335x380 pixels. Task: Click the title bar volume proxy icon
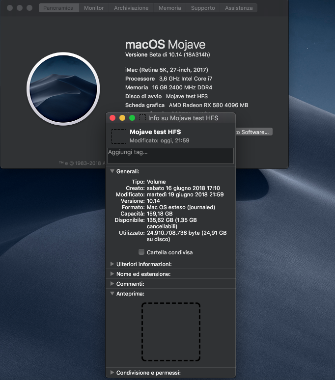(142, 118)
